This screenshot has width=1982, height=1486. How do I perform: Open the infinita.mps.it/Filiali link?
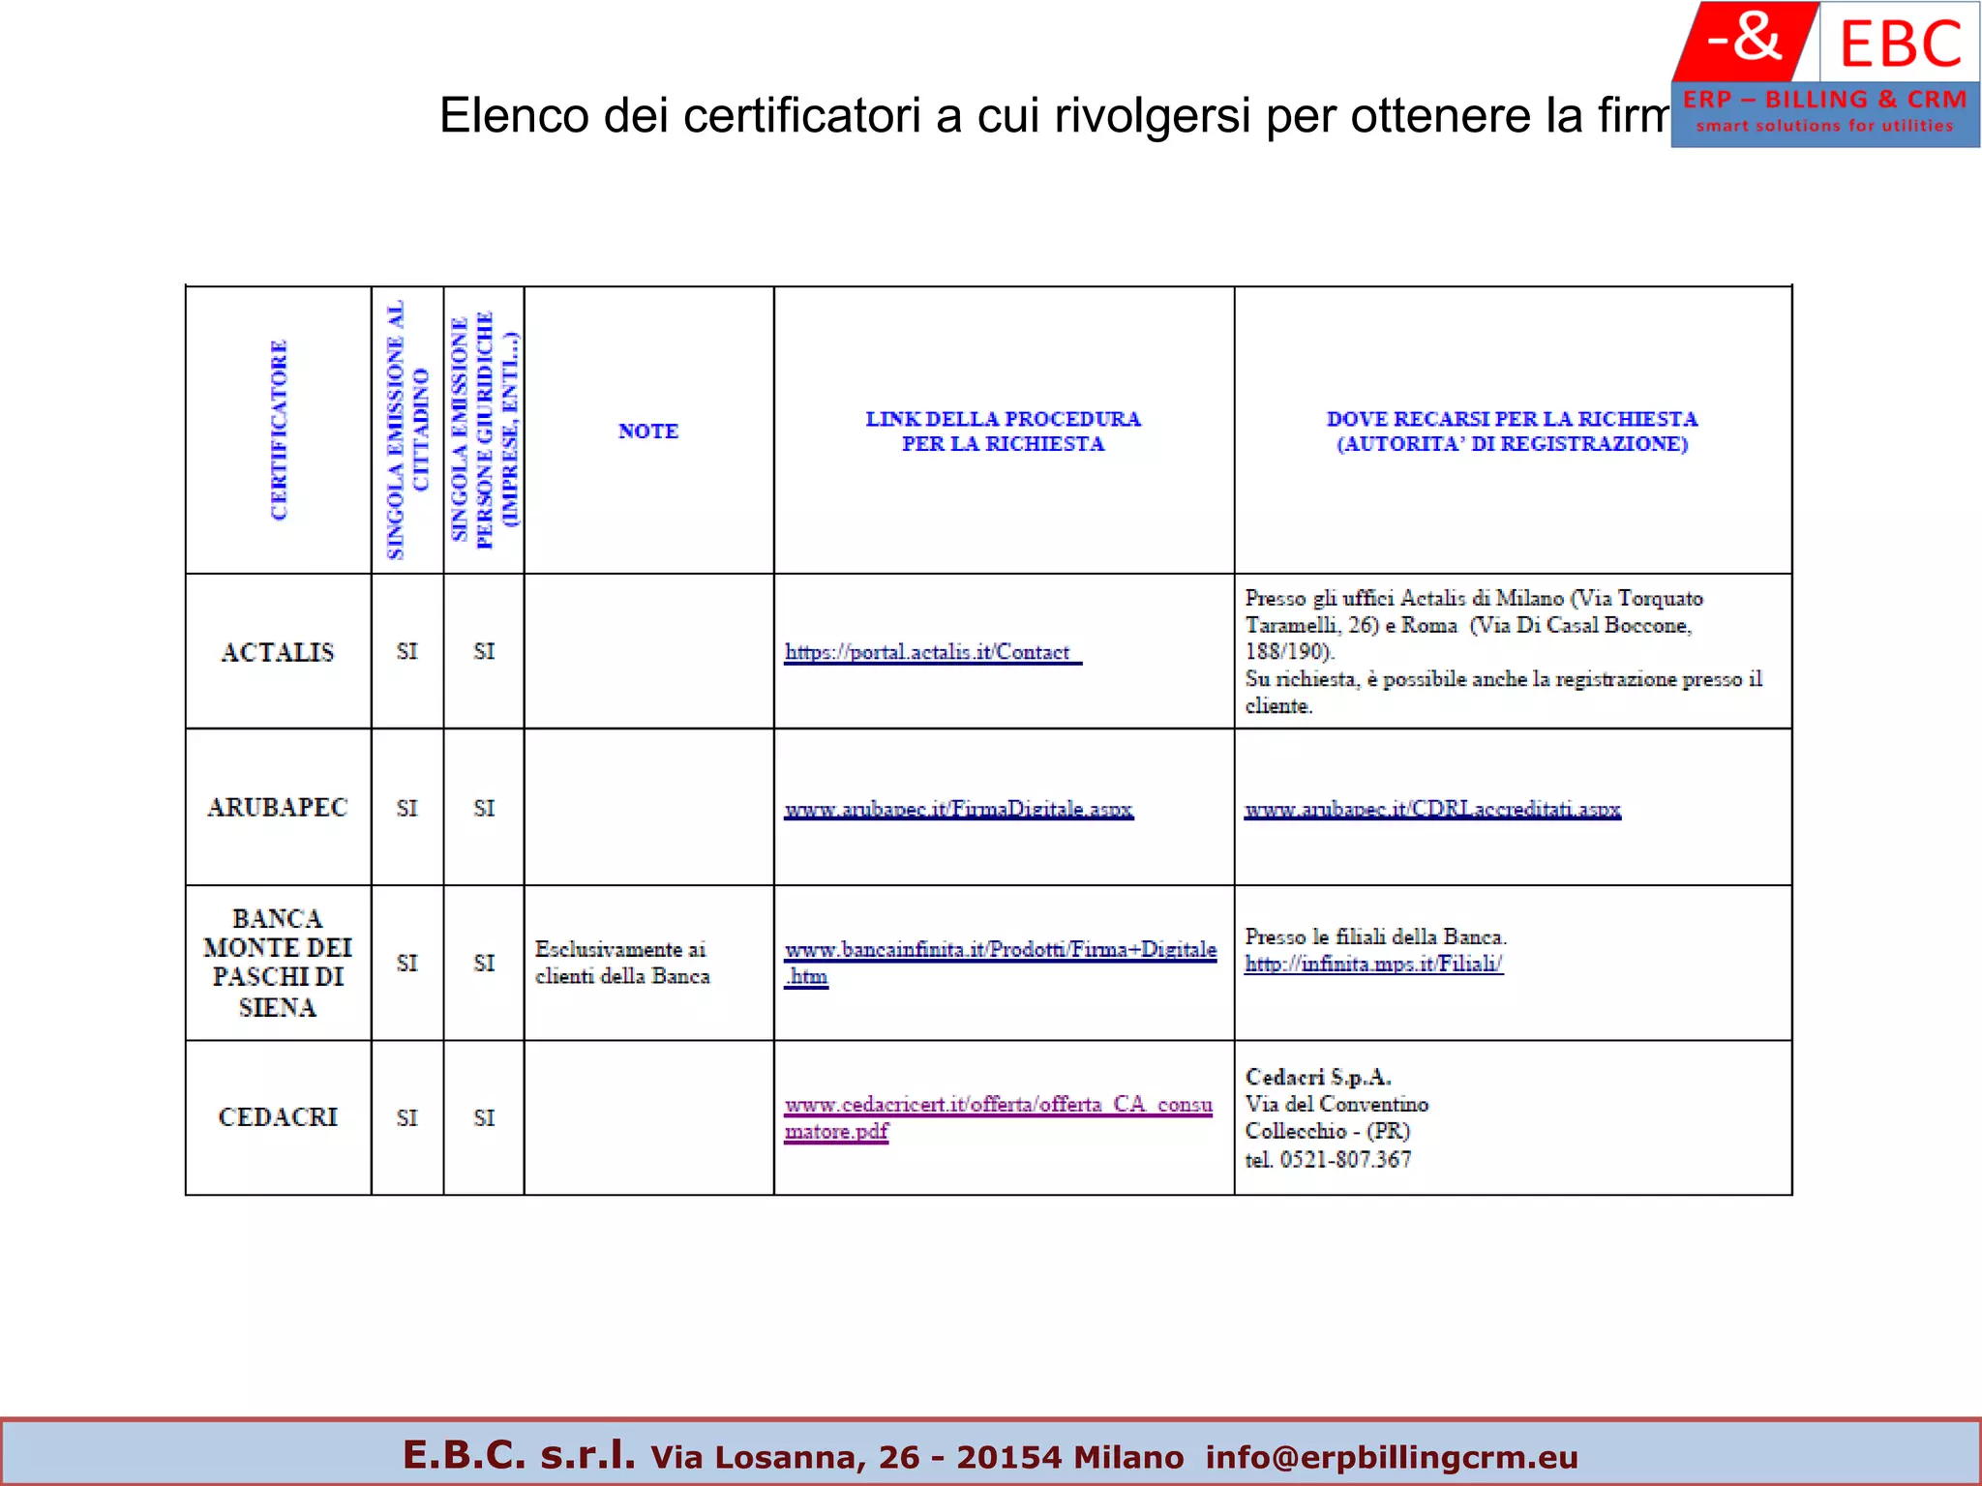(x=1373, y=964)
